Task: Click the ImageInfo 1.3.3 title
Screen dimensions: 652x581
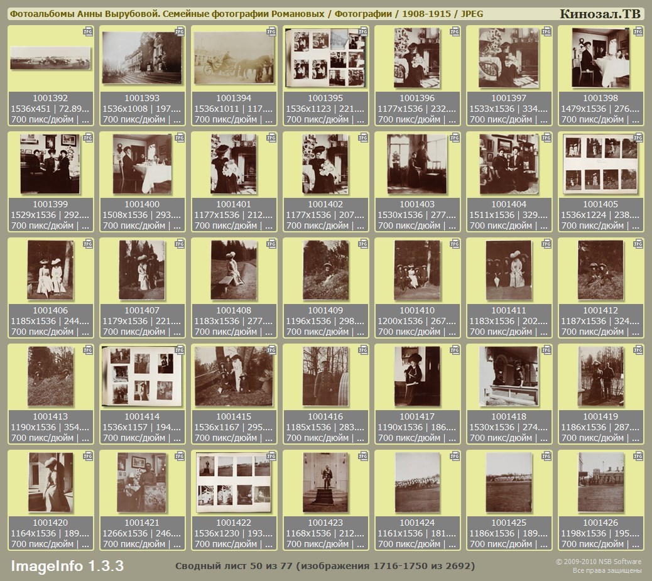Action: 67,566
